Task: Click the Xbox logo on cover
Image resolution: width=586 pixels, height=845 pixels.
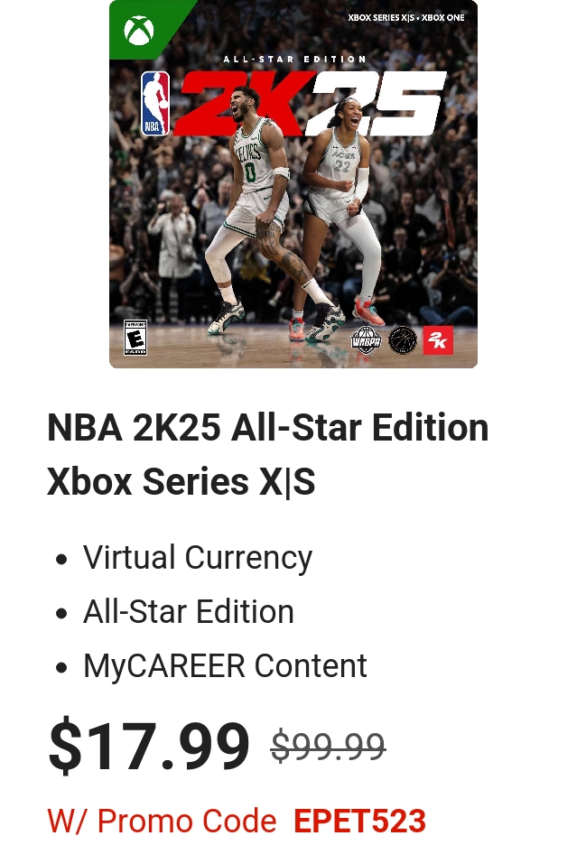Action: [139, 30]
